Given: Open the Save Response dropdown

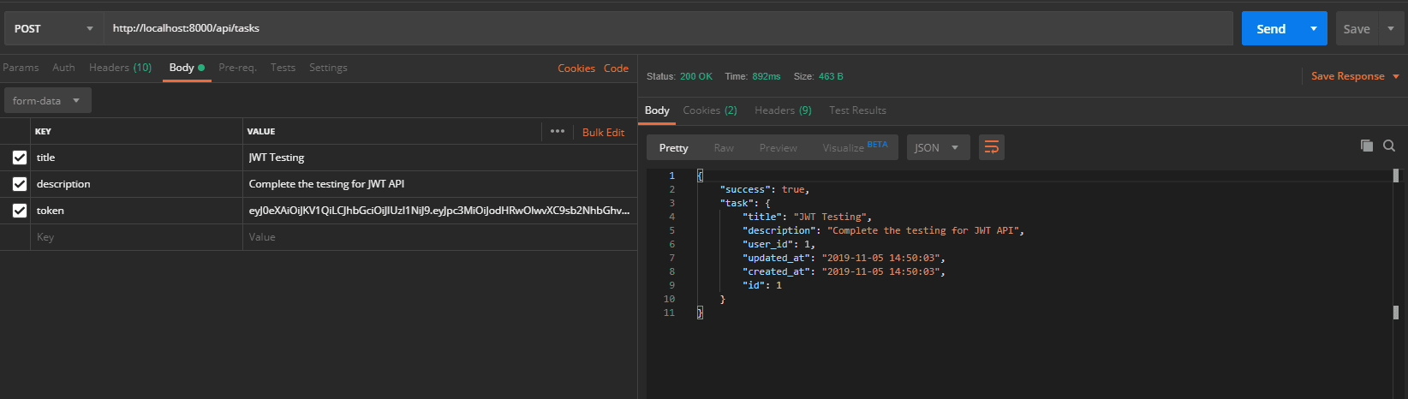Looking at the screenshot, I should pyautogui.click(x=1355, y=76).
